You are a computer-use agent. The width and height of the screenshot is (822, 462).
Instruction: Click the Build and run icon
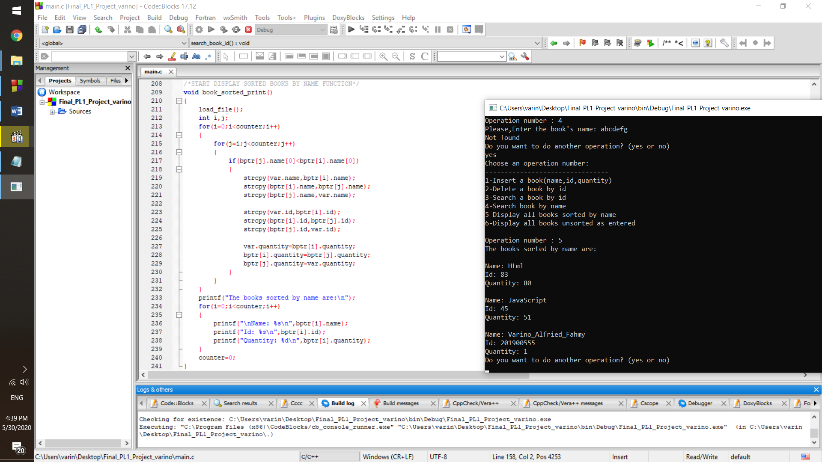(223, 30)
